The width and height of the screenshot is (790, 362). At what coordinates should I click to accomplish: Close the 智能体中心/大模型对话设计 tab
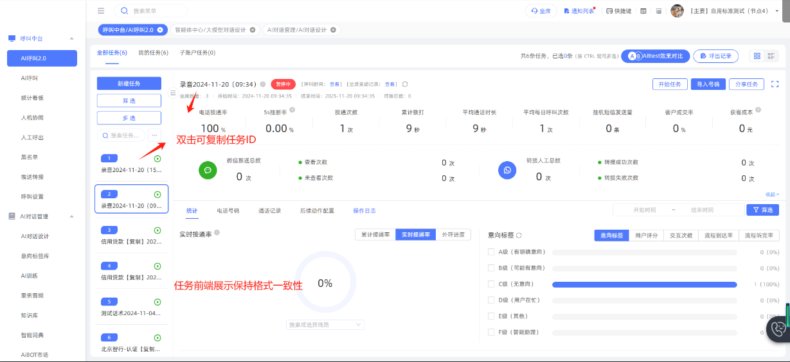point(252,30)
